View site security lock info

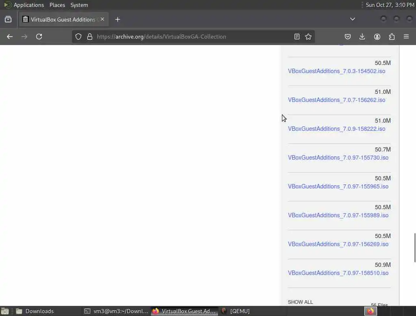point(90,37)
